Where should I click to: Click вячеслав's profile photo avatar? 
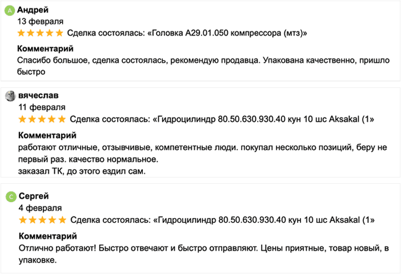(x=10, y=95)
